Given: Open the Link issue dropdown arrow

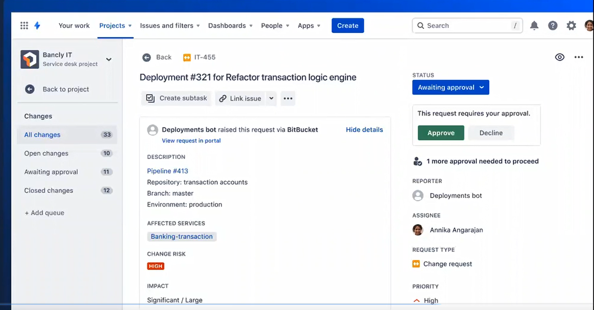Looking at the screenshot, I should [271, 99].
